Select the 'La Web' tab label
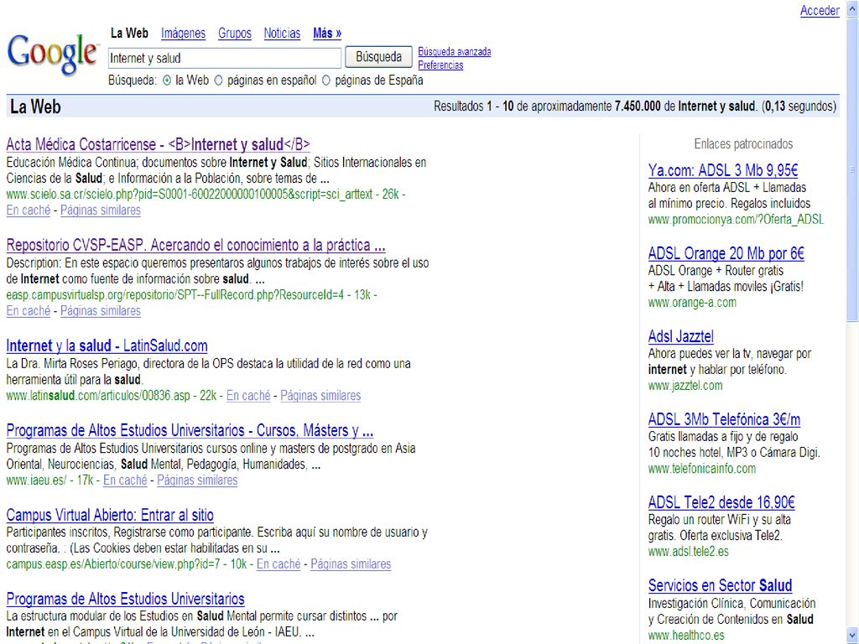859x644 pixels. pos(129,34)
